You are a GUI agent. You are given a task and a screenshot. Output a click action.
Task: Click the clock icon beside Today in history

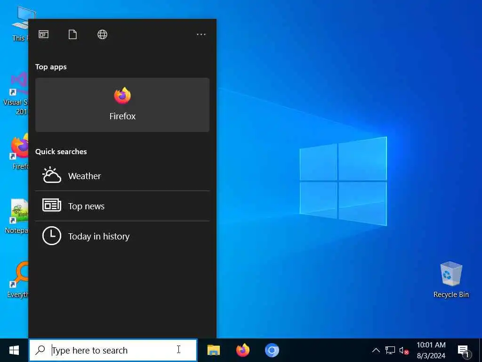[51, 236]
